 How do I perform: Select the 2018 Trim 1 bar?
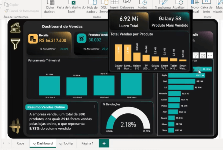[49, 86]
